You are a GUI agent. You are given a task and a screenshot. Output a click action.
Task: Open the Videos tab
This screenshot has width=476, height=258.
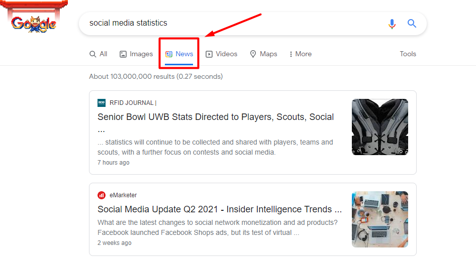[x=222, y=54]
